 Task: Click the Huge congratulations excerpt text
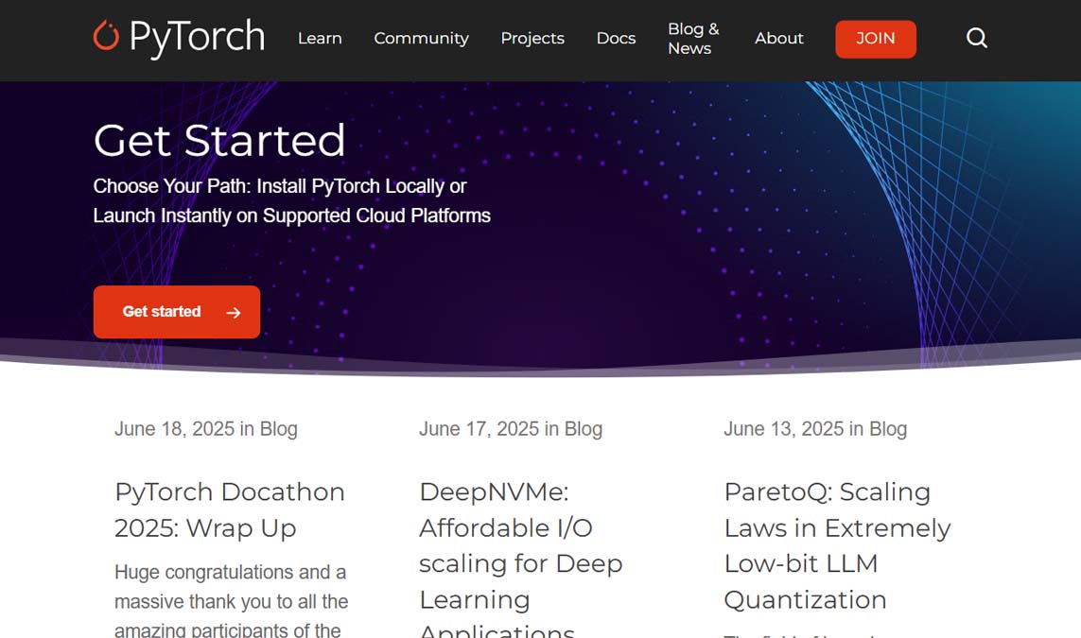[x=231, y=601]
